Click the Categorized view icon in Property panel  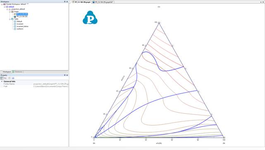(2, 78)
